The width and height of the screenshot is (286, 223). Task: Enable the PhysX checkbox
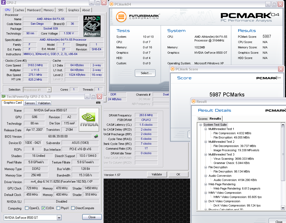(x=58, y=208)
